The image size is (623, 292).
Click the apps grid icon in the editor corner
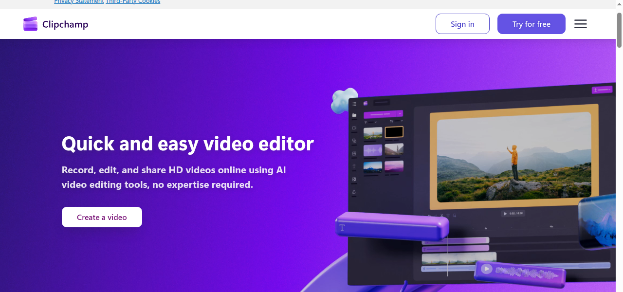coord(354,104)
